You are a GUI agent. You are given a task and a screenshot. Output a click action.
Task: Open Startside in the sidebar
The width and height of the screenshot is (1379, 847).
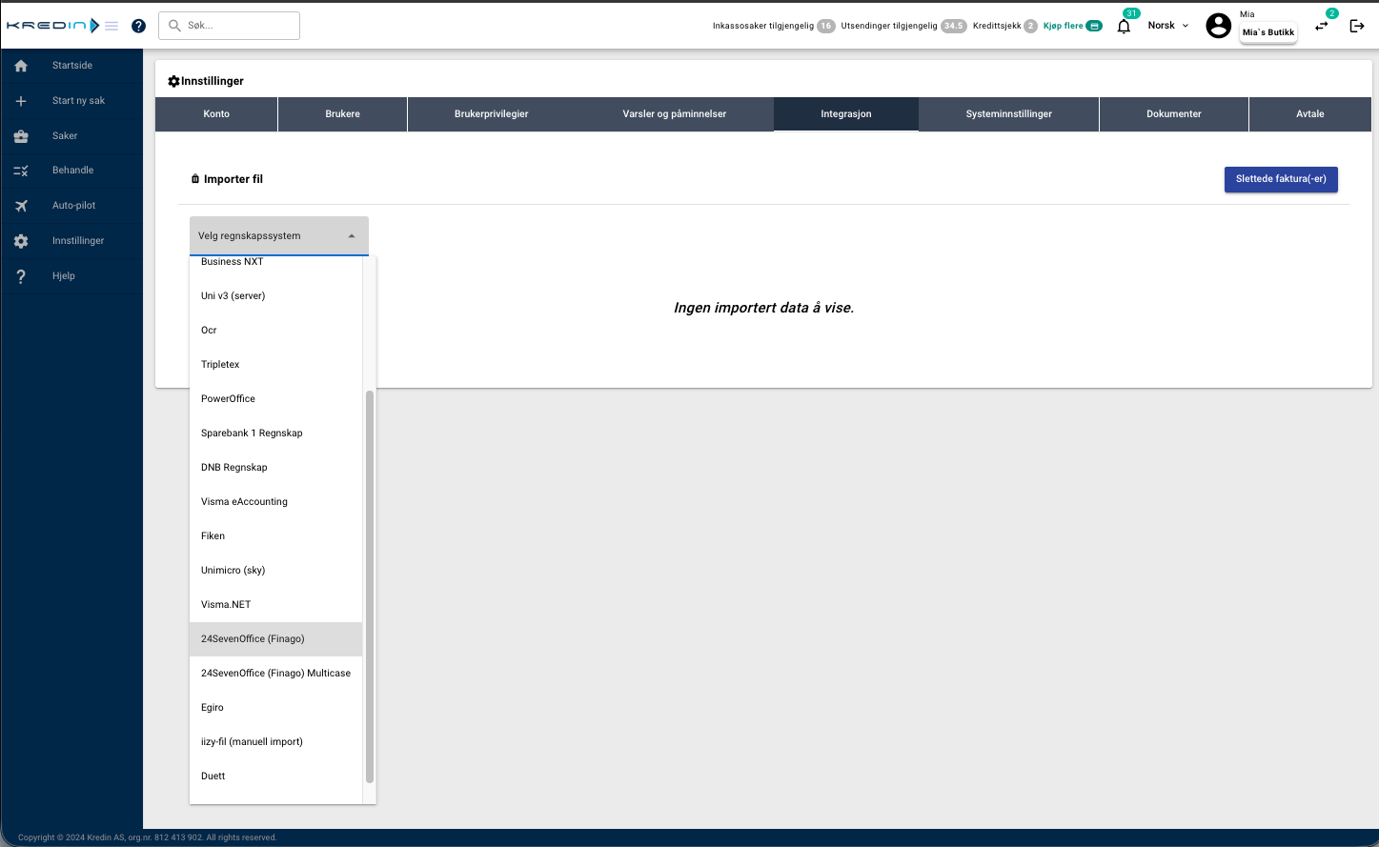72,66
